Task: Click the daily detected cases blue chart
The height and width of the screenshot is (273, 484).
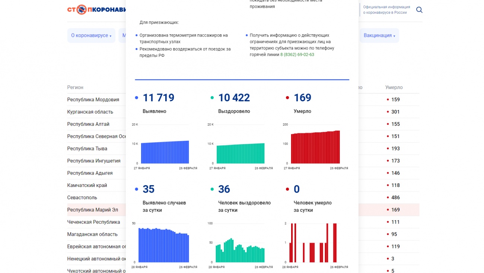Action: [164, 245]
